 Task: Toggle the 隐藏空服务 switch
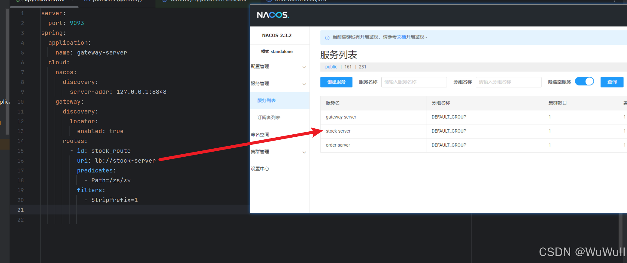(x=584, y=81)
